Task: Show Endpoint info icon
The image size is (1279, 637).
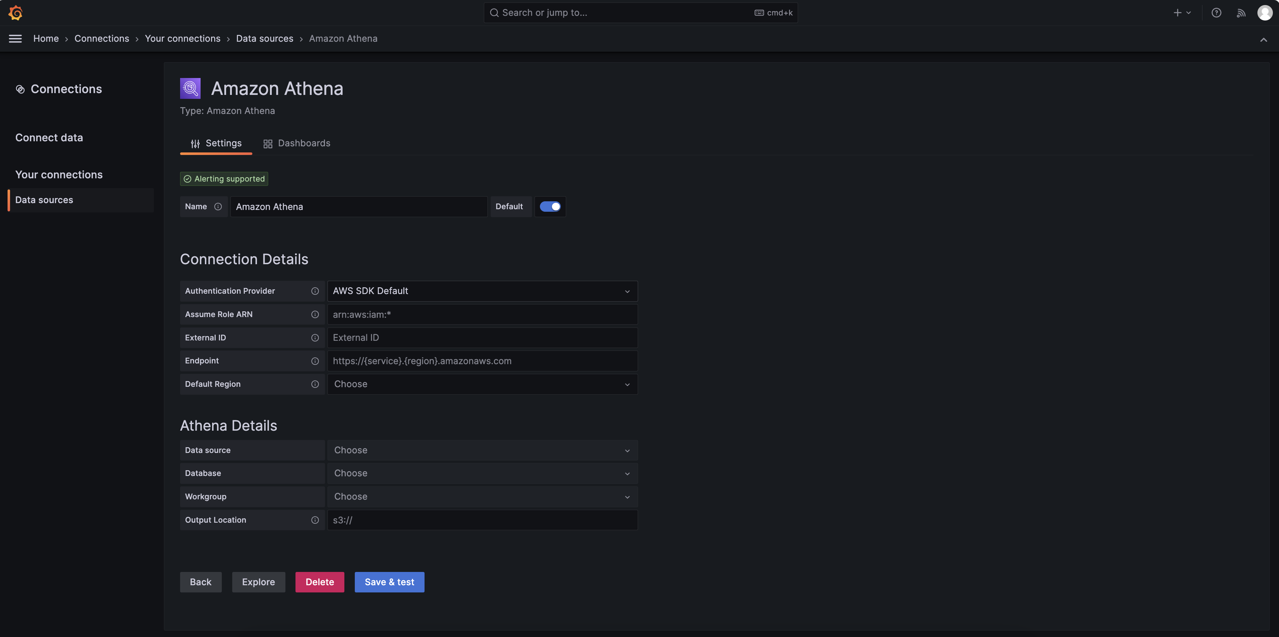Action: click(315, 361)
